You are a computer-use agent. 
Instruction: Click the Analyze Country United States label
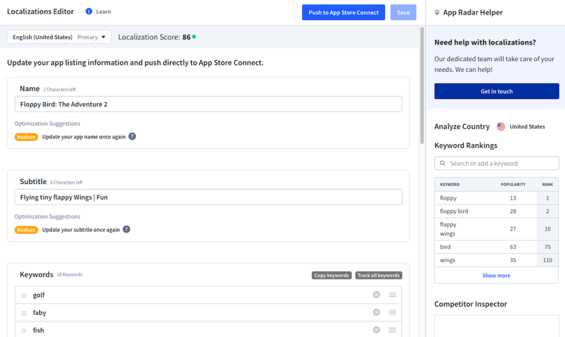(527, 127)
